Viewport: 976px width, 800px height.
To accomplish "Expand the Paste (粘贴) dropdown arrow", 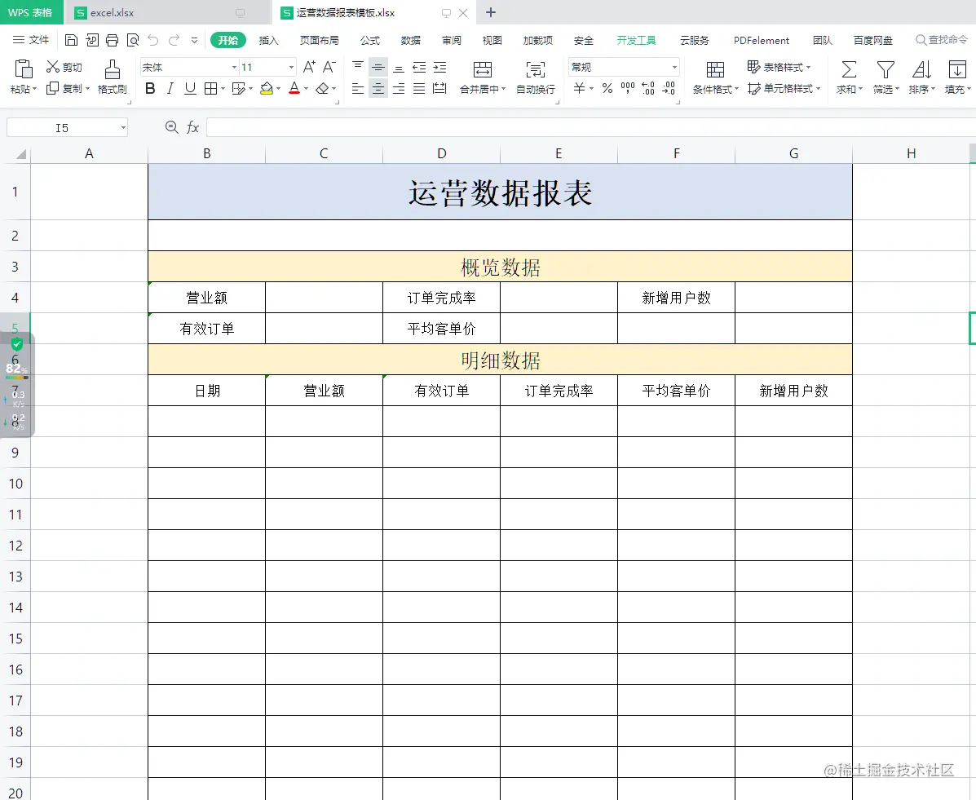I will pos(34,89).
